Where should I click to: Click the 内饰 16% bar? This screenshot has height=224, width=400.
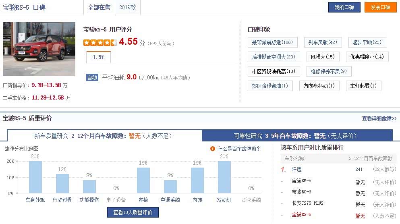[197, 180]
